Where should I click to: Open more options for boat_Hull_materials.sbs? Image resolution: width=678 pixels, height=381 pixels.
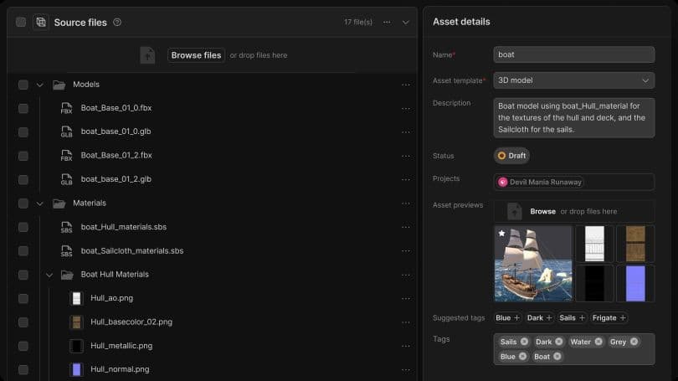[406, 227]
